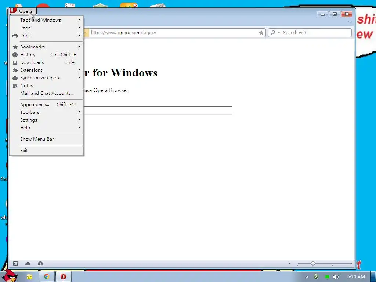Click the notepad icon beside Notes
376x282 pixels.
tap(15, 86)
